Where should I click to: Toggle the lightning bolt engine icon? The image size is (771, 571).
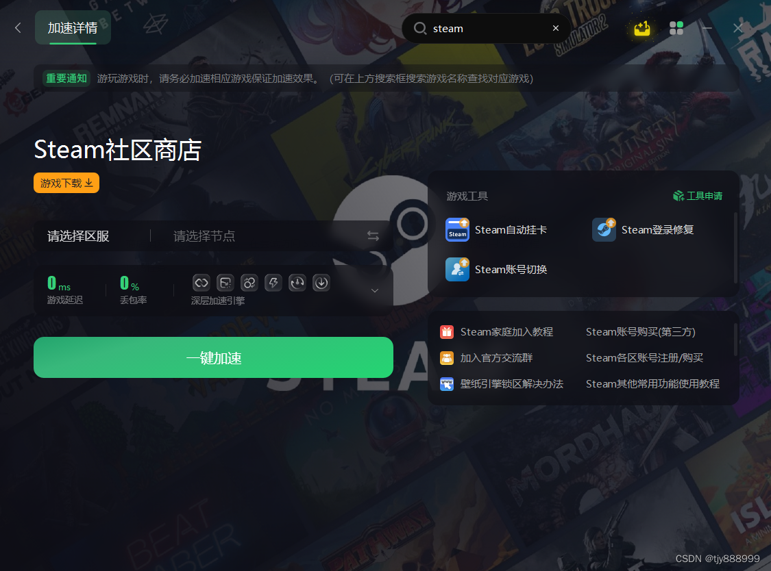(273, 283)
